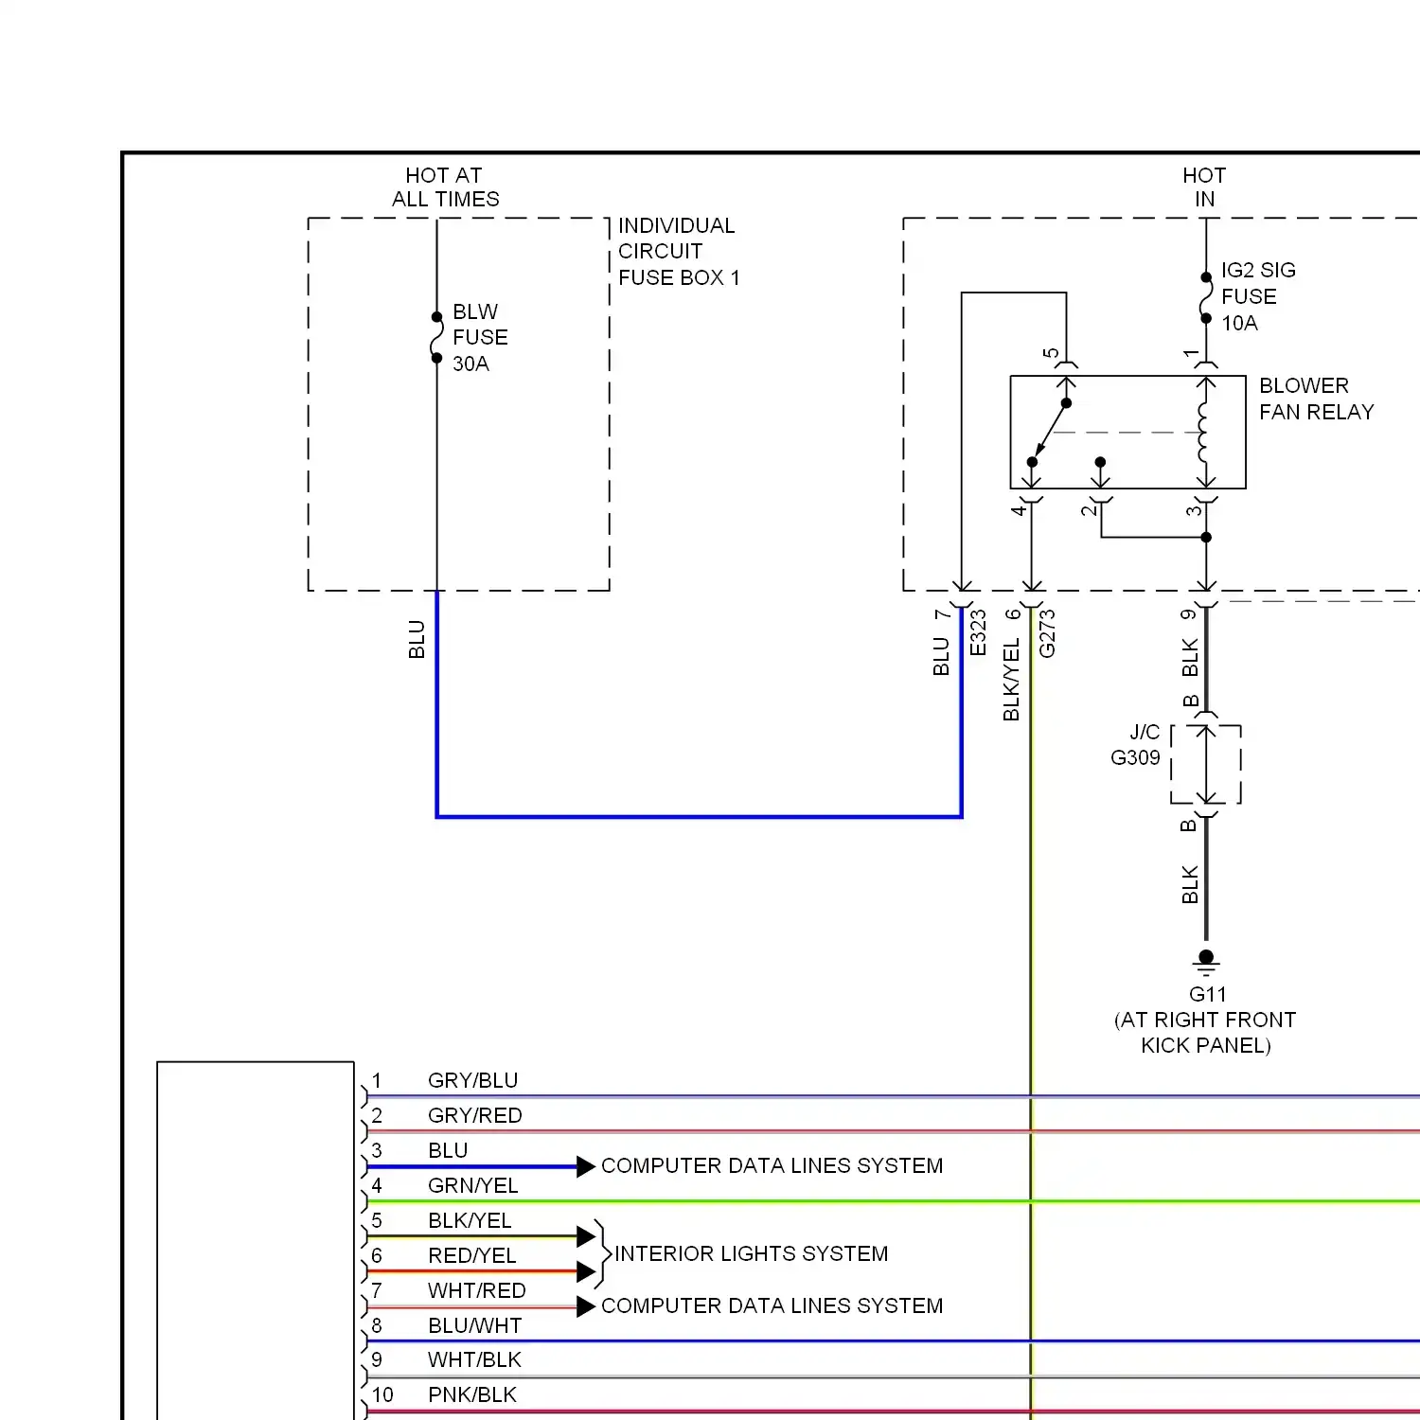Click the IG2 SIG FUSE 10A label
Viewport: 1420px width, 1420px height.
[1258, 296]
